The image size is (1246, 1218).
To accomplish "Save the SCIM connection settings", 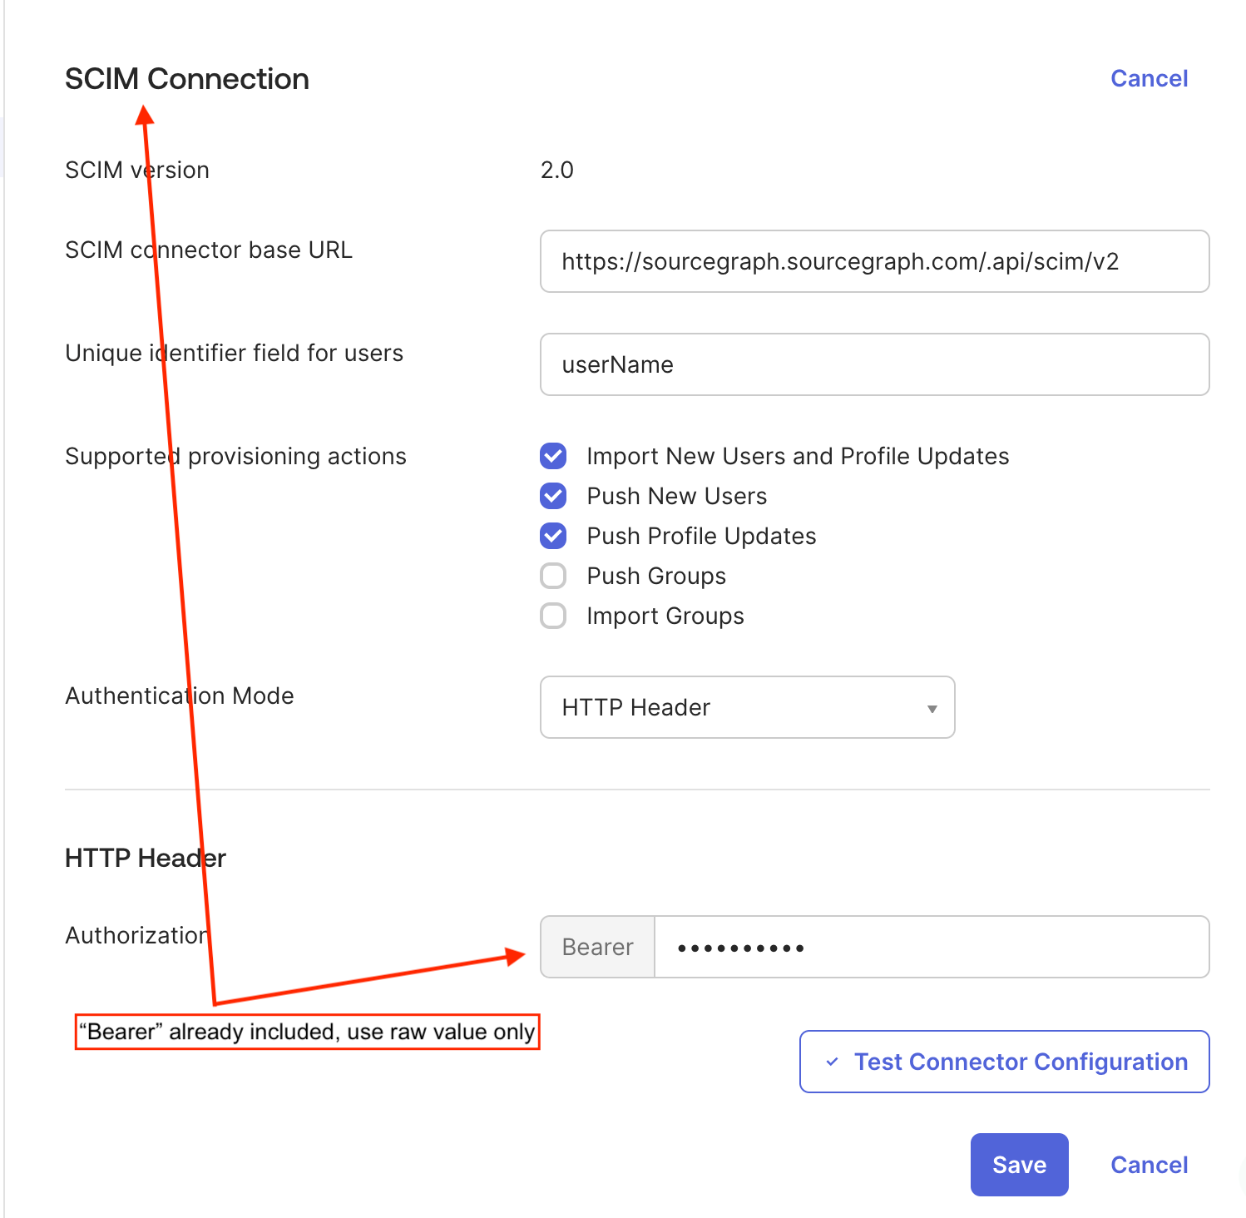I will click(1019, 1165).
